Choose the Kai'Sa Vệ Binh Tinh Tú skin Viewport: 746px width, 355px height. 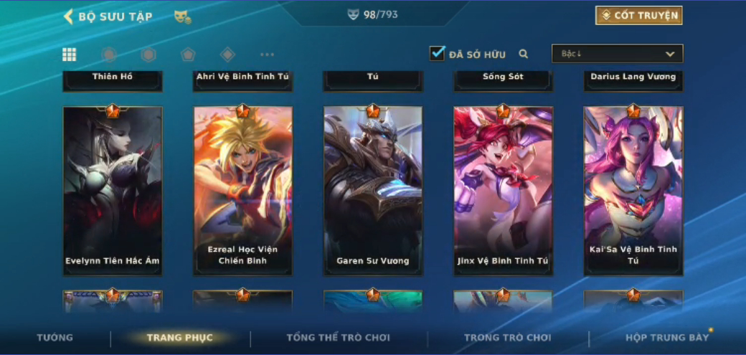(x=633, y=190)
